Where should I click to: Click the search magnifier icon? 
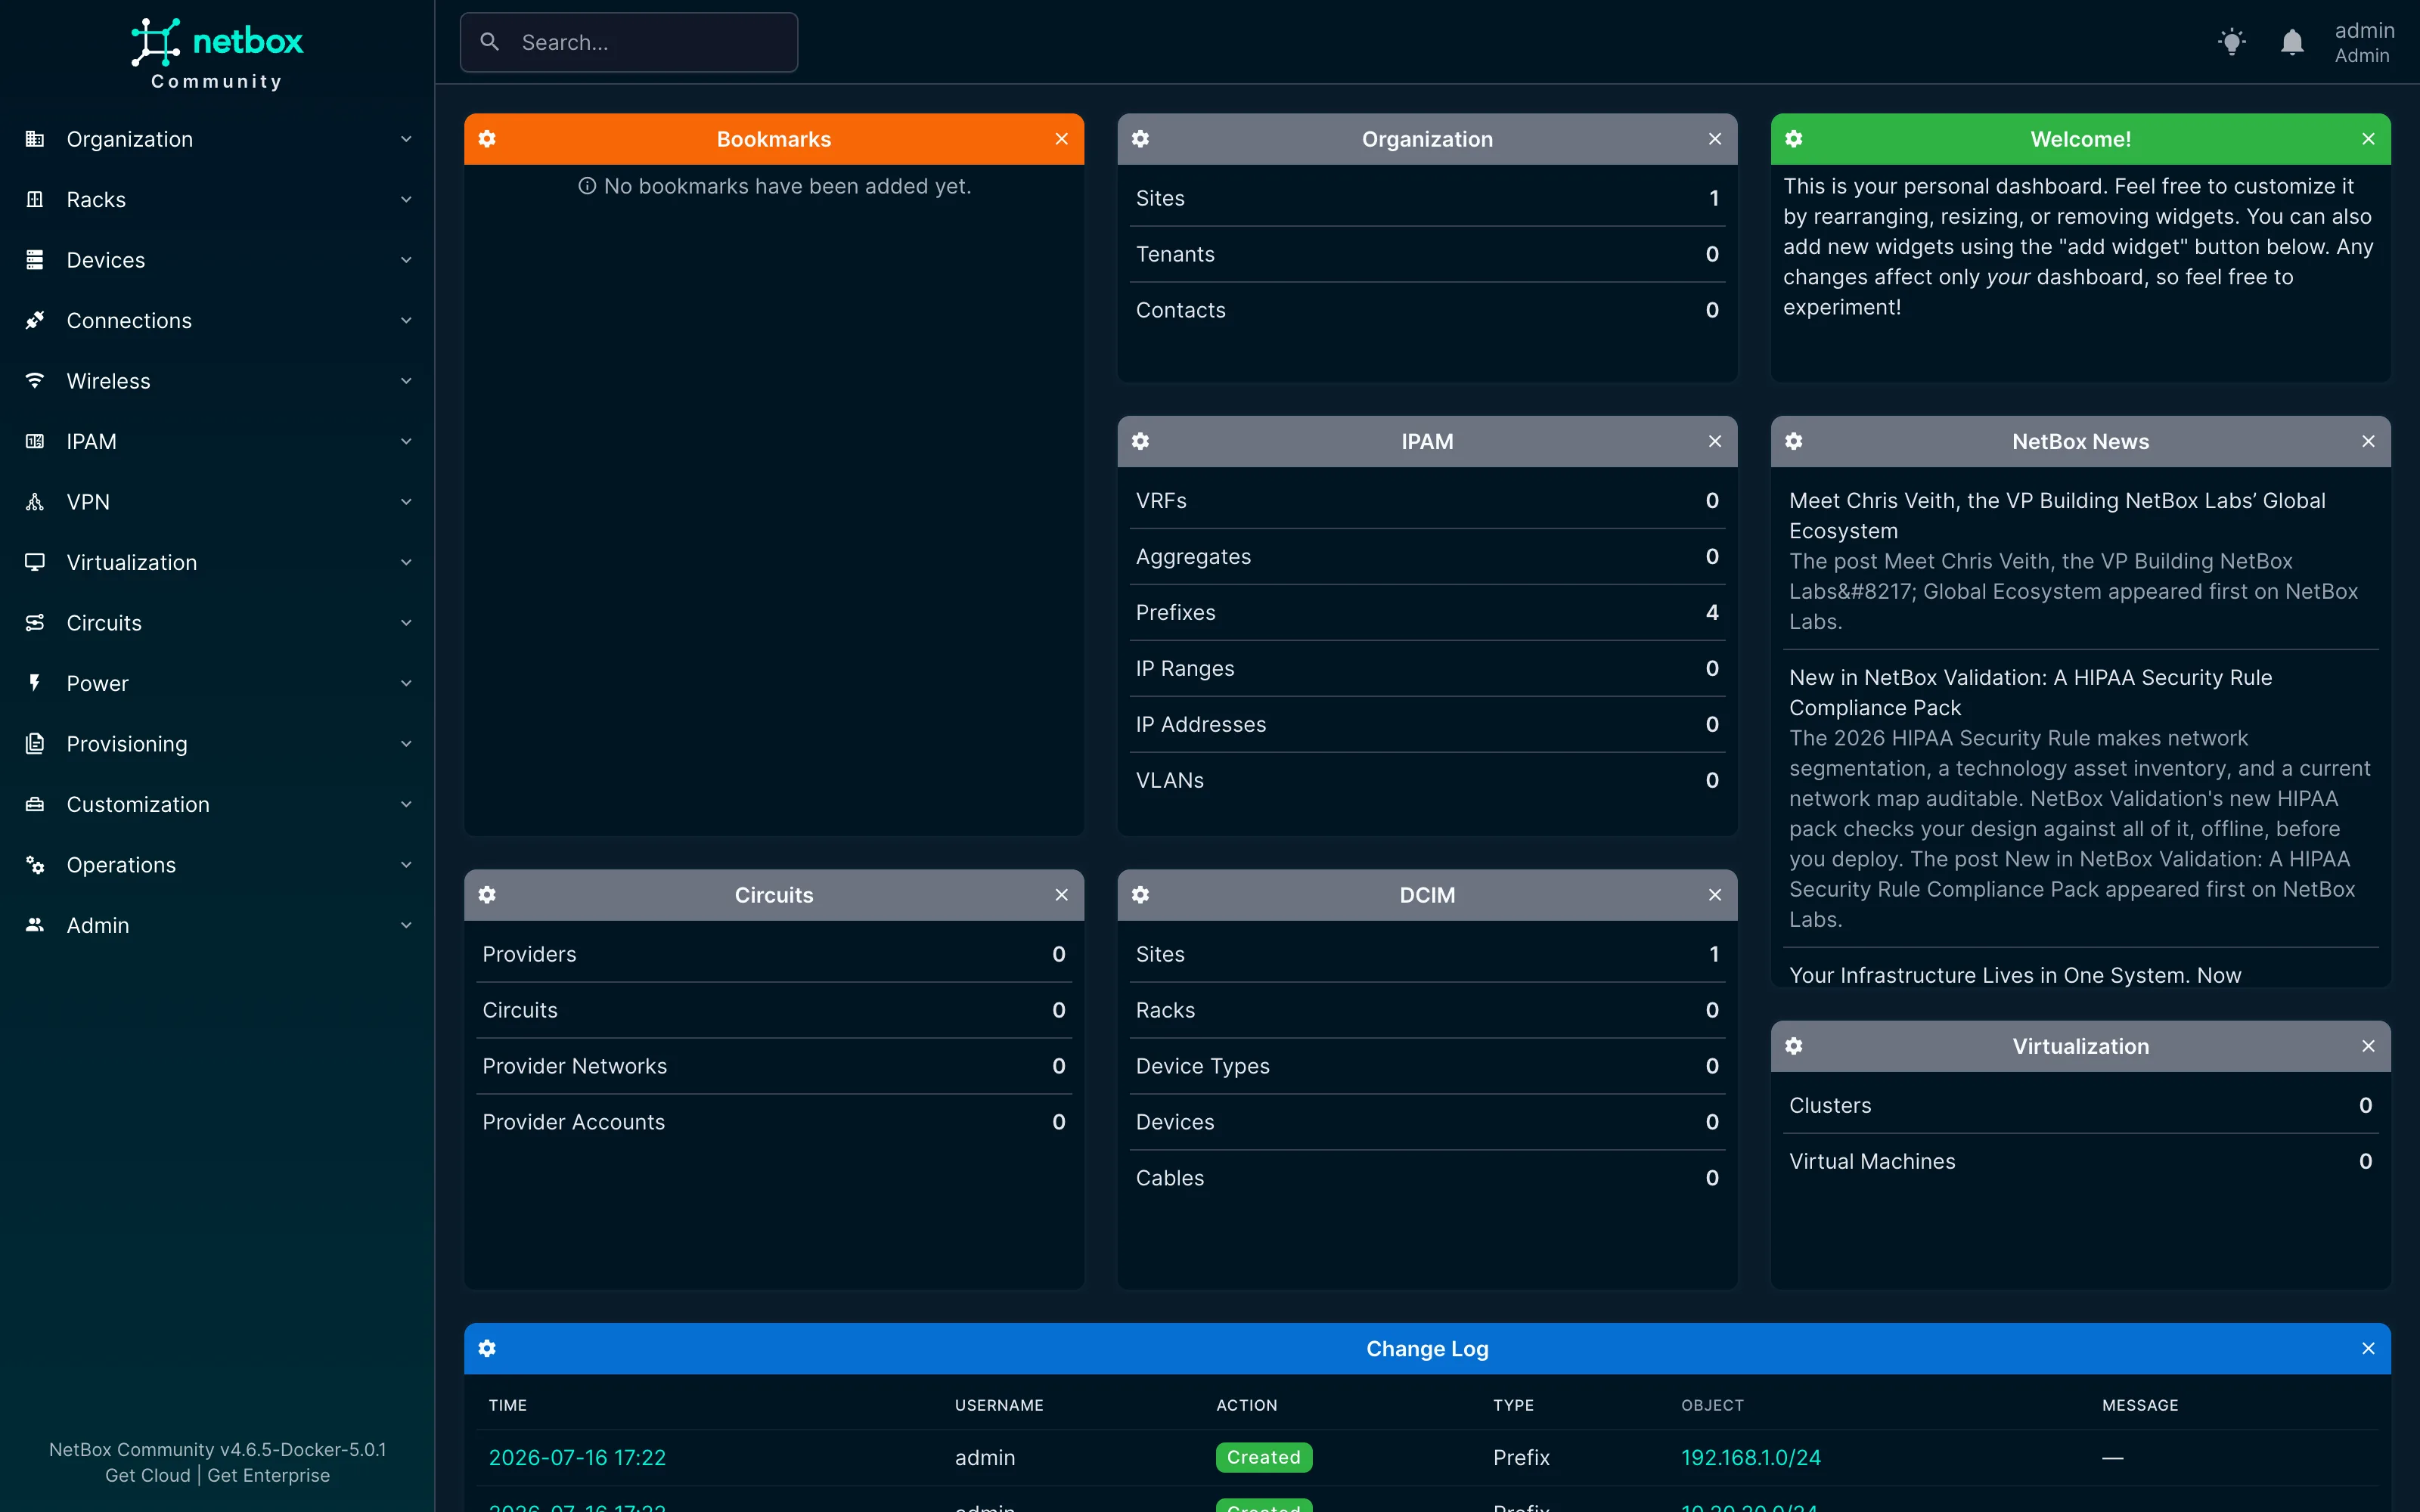(490, 42)
